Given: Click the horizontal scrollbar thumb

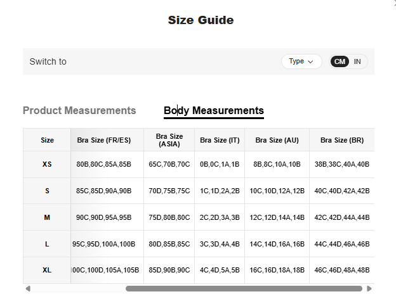Looking at the screenshot, I should click(x=244, y=289).
